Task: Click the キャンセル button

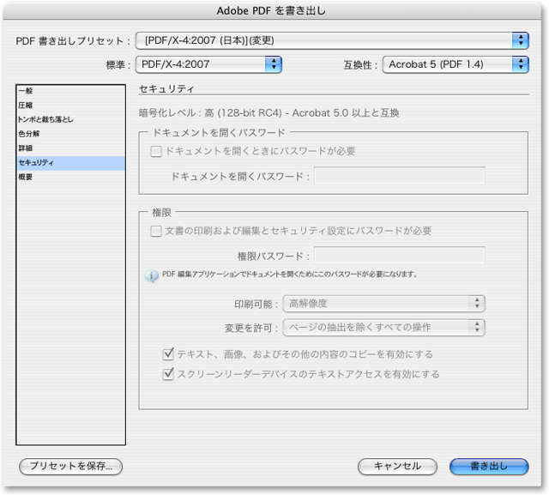Action: pos(396,466)
